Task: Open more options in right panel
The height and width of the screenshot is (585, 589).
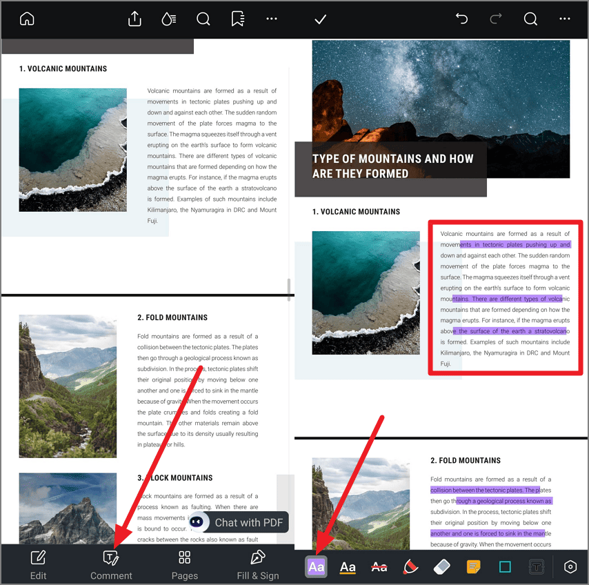Action: tap(565, 19)
